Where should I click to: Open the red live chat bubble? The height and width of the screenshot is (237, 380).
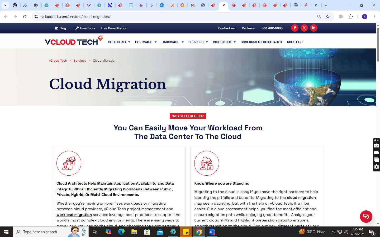366,216
